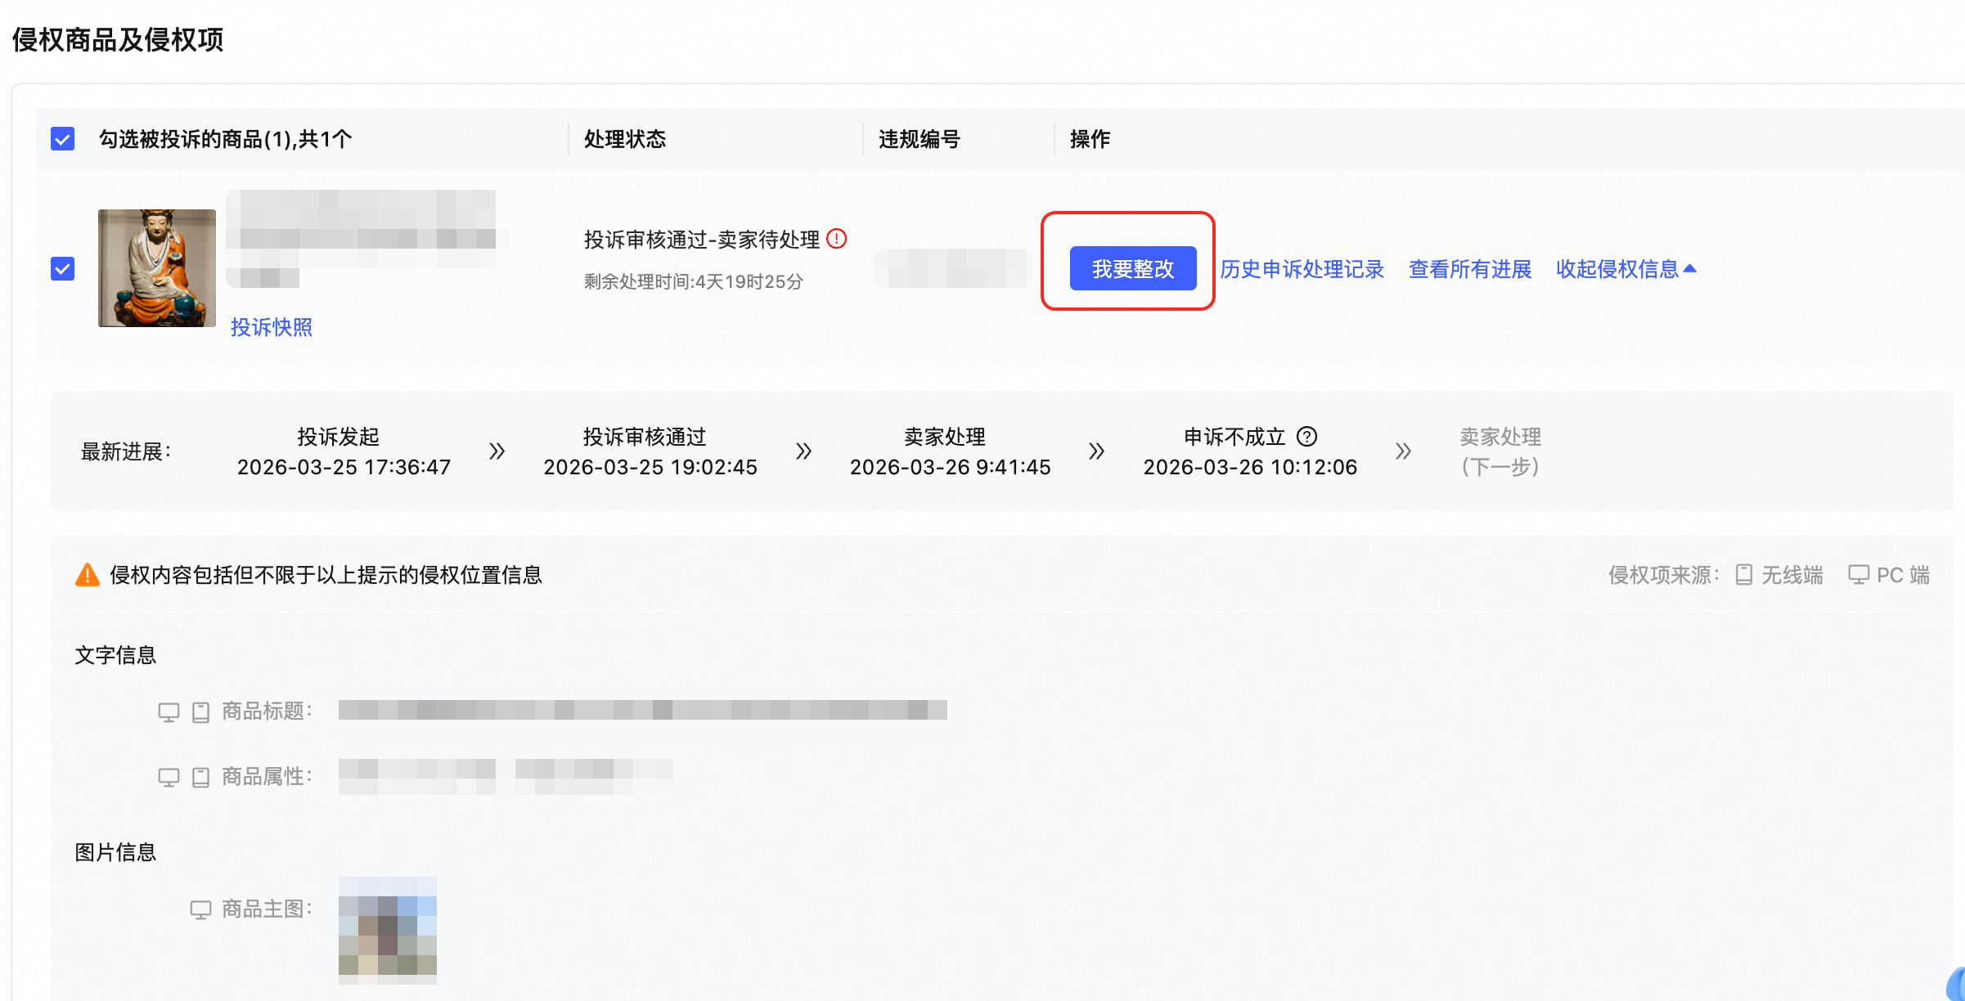Click the 我要整改 button

(x=1133, y=268)
